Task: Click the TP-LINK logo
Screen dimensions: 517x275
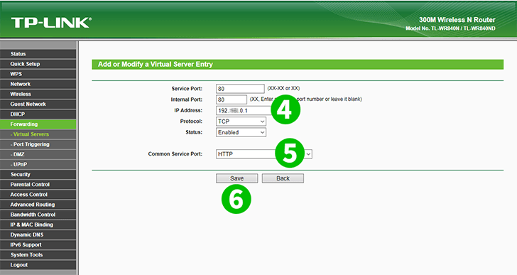Action: tap(51, 23)
